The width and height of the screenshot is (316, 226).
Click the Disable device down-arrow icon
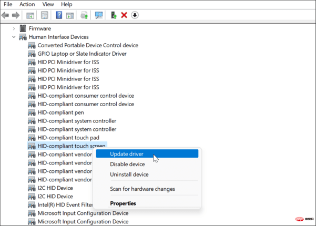(135, 15)
